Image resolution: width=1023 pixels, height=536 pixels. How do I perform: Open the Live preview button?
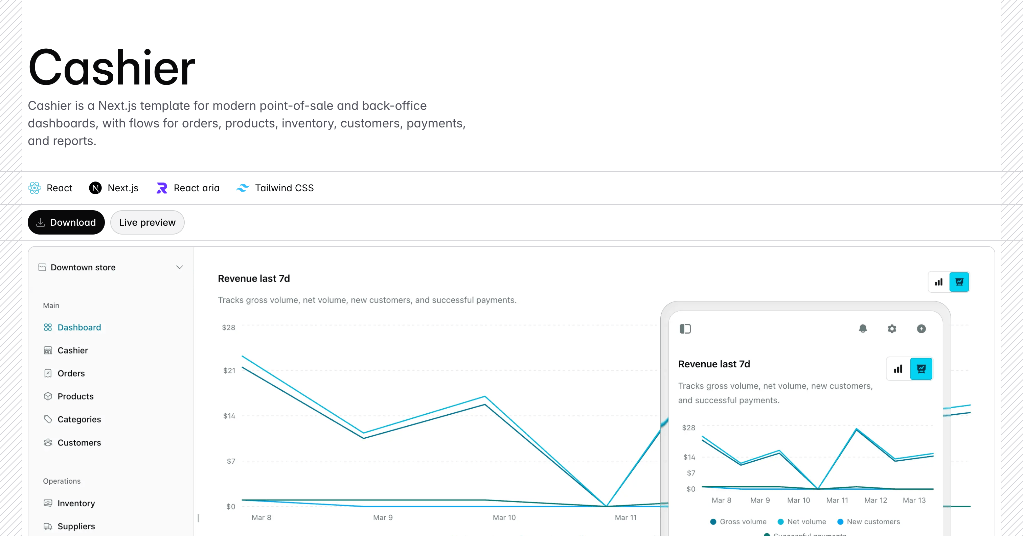coord(147,222)
